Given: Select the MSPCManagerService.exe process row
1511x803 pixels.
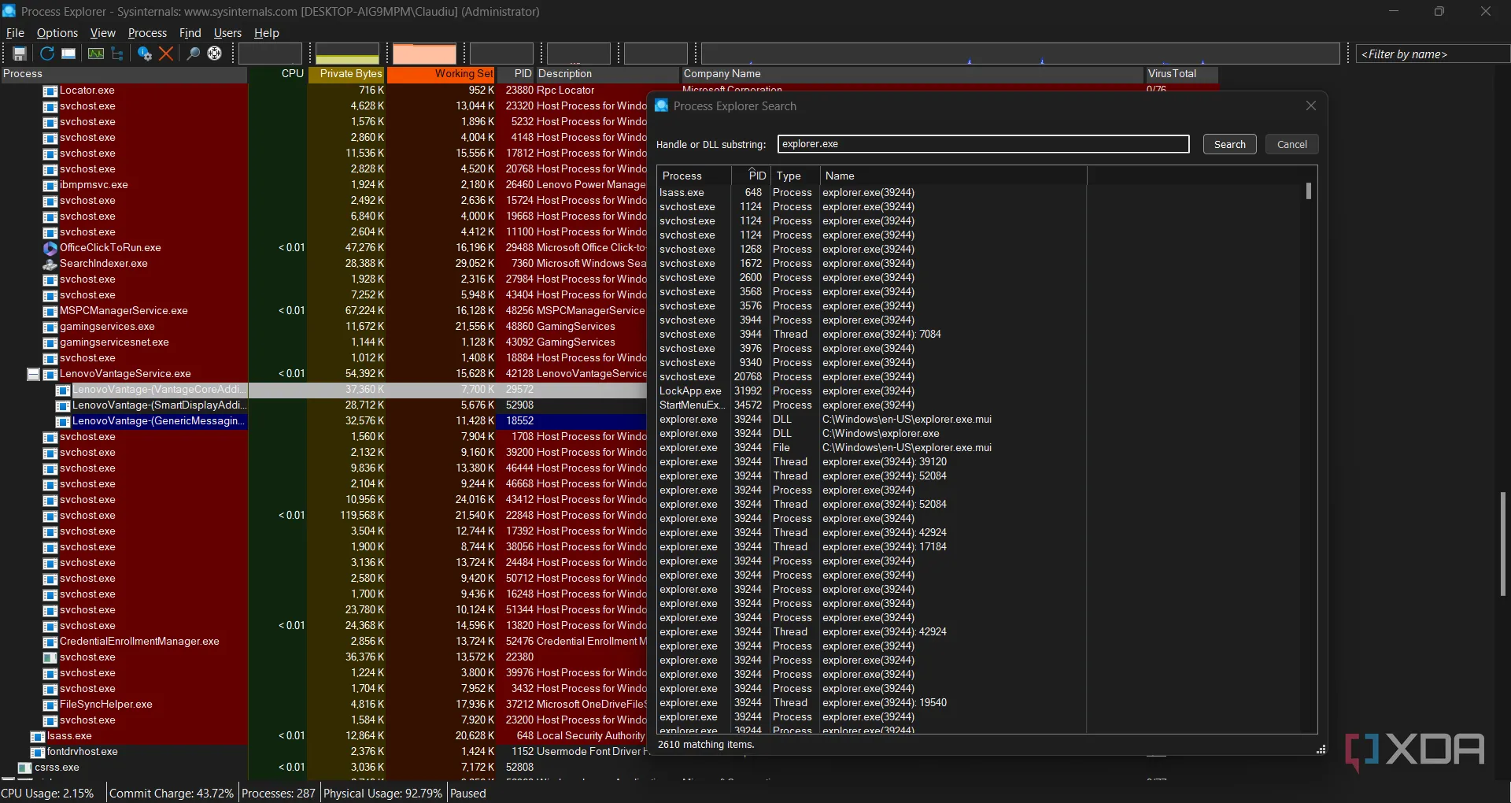Looking at the screenshot, I should click(345, 311).
